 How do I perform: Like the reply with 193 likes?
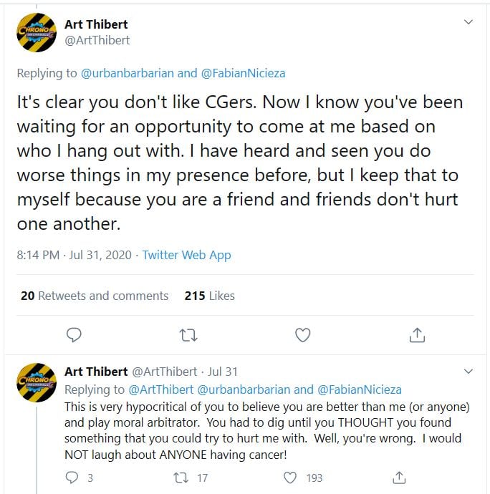click(x=290, y=478)
